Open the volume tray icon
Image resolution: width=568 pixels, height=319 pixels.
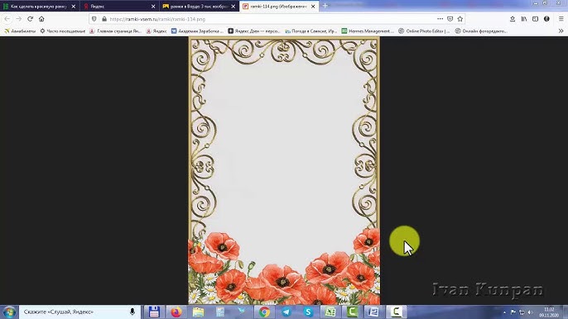click(530, 312)
